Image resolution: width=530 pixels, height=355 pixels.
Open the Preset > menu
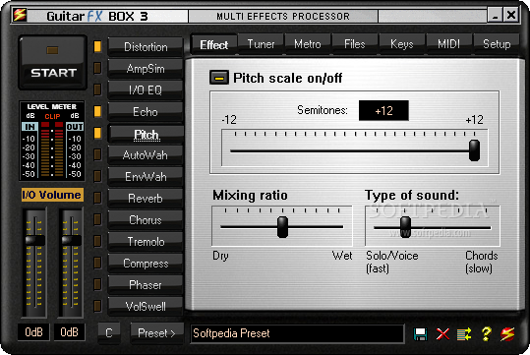coord(157,333)
